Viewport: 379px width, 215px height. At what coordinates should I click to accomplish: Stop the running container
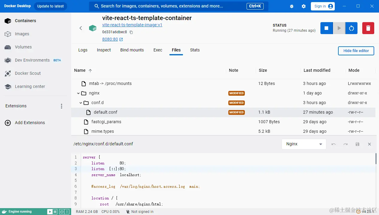327,28
